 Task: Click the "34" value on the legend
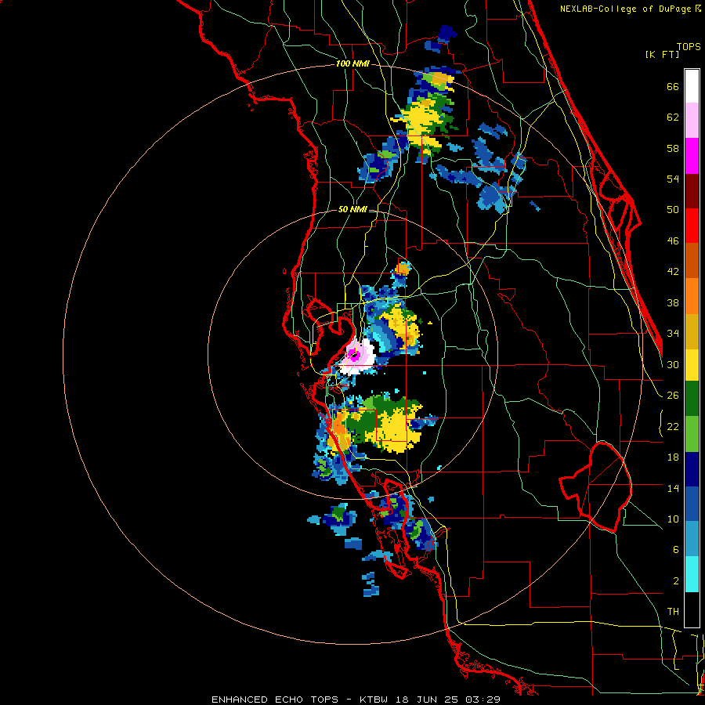point(673,333)
